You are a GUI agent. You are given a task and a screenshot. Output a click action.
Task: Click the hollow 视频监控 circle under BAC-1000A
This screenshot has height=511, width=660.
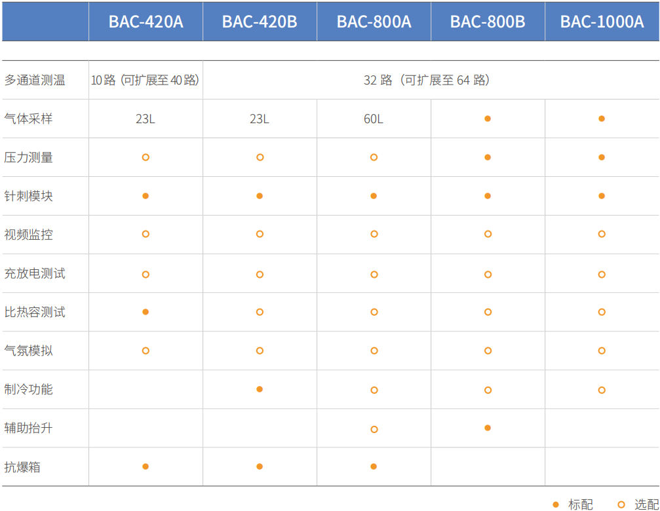602,234
